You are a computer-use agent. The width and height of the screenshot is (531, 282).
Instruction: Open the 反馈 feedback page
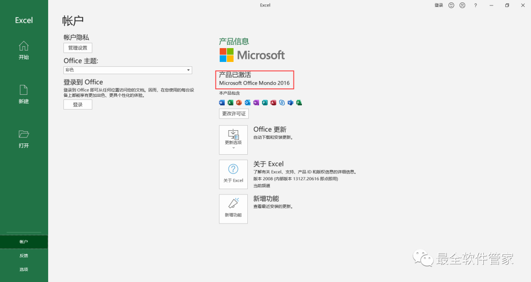pyautogui.click(x=24, y=255)
